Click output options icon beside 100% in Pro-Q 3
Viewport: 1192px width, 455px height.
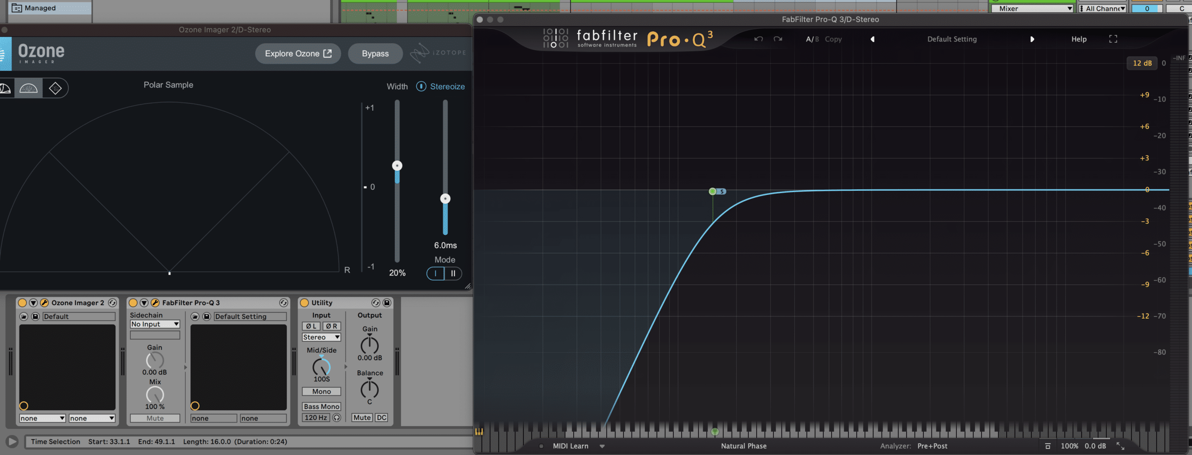pyautogui.click(x=1048, y=446)
